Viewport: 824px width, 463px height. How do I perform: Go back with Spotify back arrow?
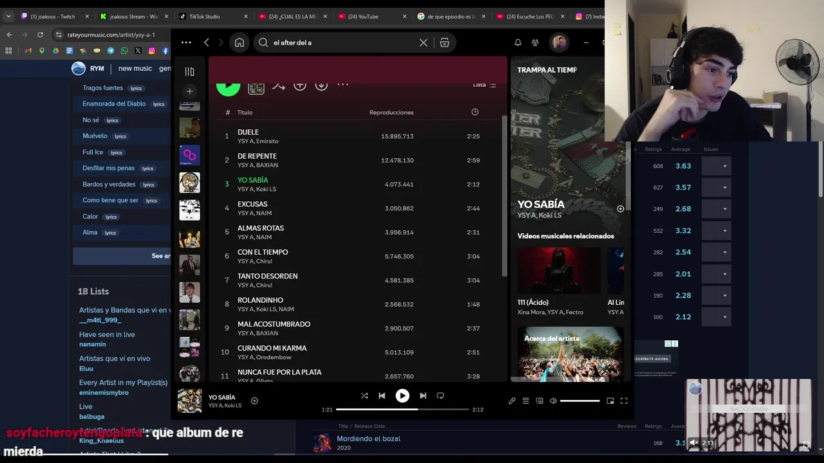coord(206,42)
